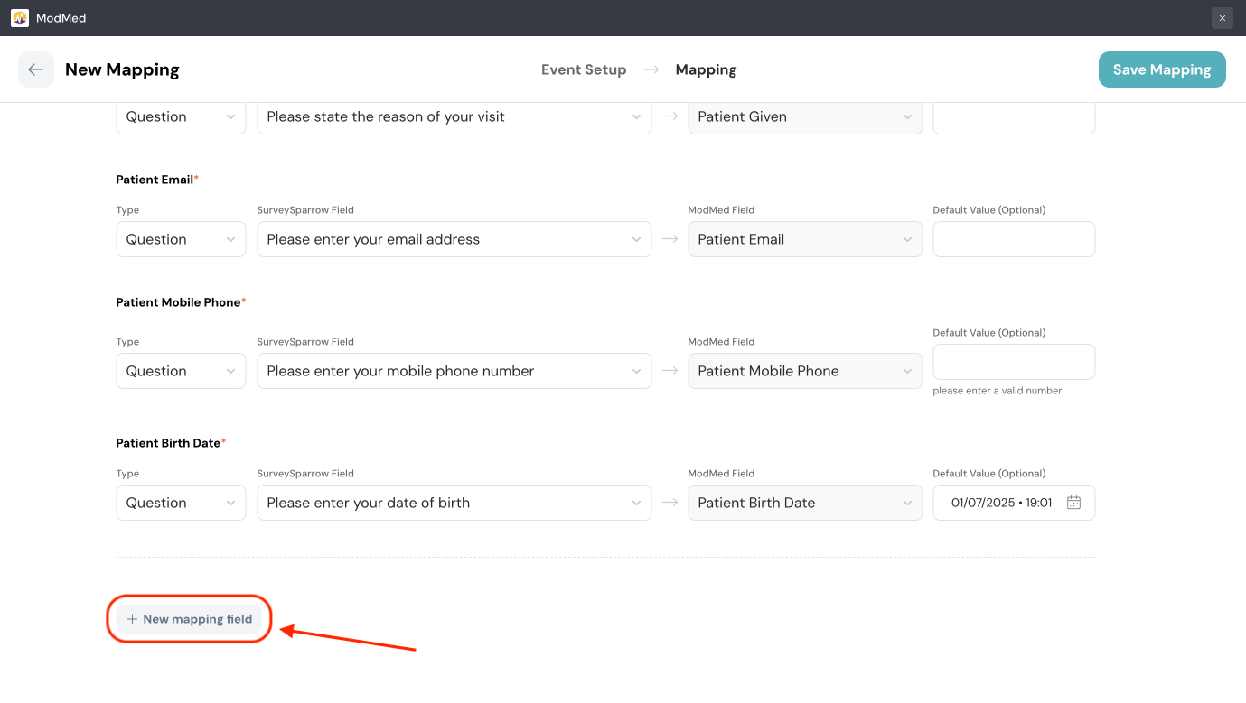Screen dimensions: 1246x703
Task: Click the ModMed logo icon
Action: (x=20, y=18)
